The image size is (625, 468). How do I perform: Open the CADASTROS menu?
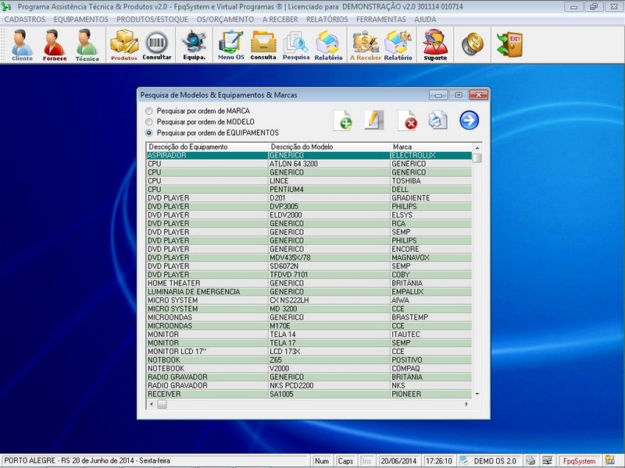25,19
